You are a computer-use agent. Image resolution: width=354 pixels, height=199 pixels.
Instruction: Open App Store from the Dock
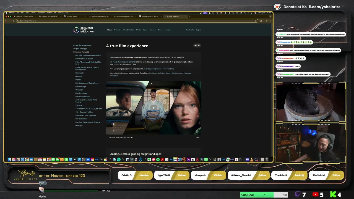point(79,159)
